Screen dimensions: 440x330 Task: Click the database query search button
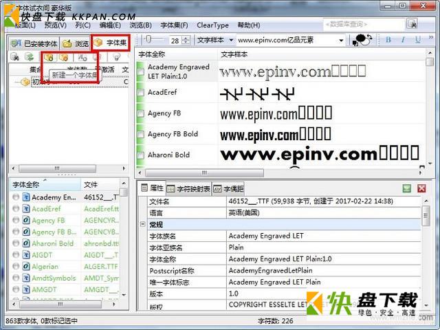[412, 24]
